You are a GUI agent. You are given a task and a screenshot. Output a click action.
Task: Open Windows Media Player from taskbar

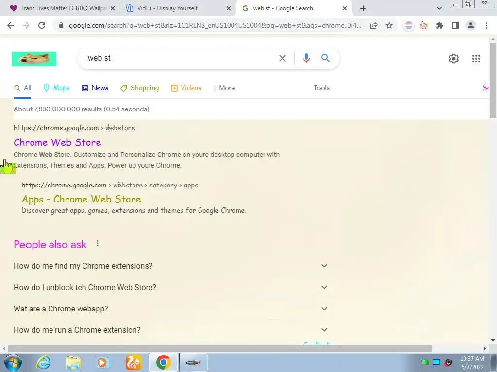(102, 362)
